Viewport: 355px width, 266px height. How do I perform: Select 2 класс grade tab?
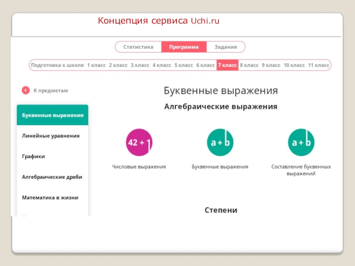point(118,65)
